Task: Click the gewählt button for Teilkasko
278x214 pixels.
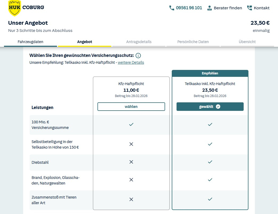Action: point(210,107)
